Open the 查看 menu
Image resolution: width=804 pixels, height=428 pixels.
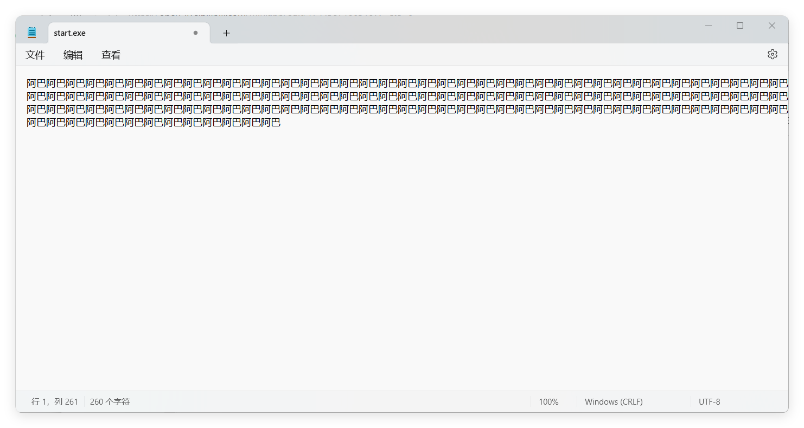(111, 55)
